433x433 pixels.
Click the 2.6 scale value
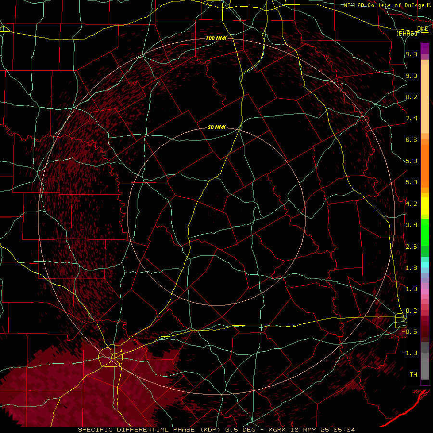(411, 247)
